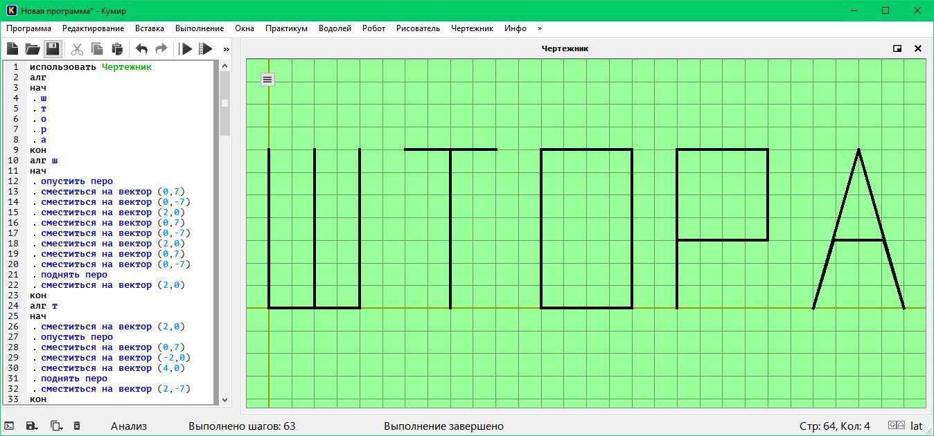The height and width of the screenshot is (436, 934).
Task: Open the Робот menu
Action: point(373,28)
